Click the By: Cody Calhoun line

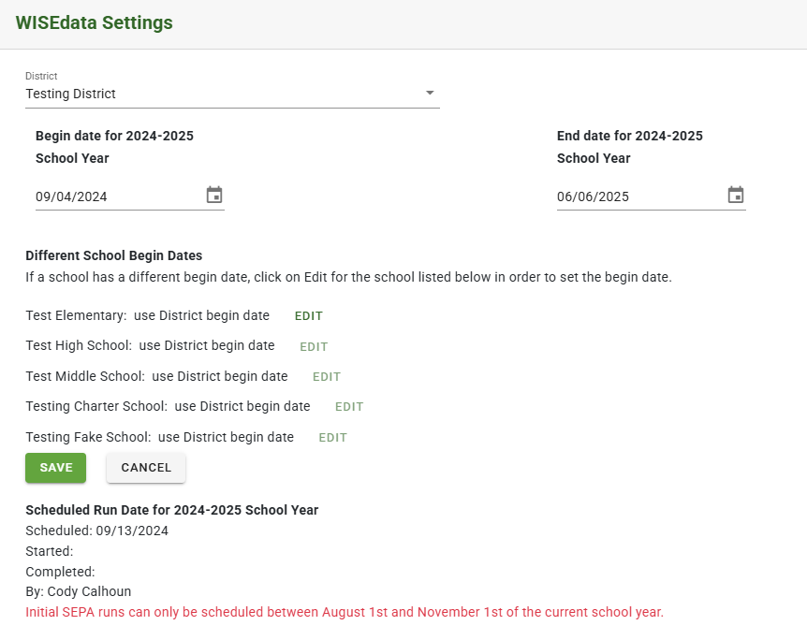(x=79, y=591)
